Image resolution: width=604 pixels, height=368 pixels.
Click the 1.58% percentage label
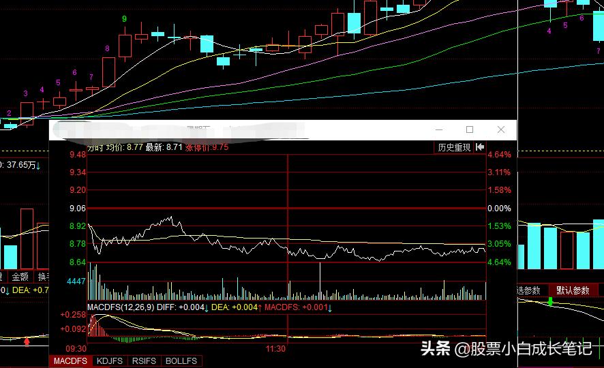coord(499,190)
